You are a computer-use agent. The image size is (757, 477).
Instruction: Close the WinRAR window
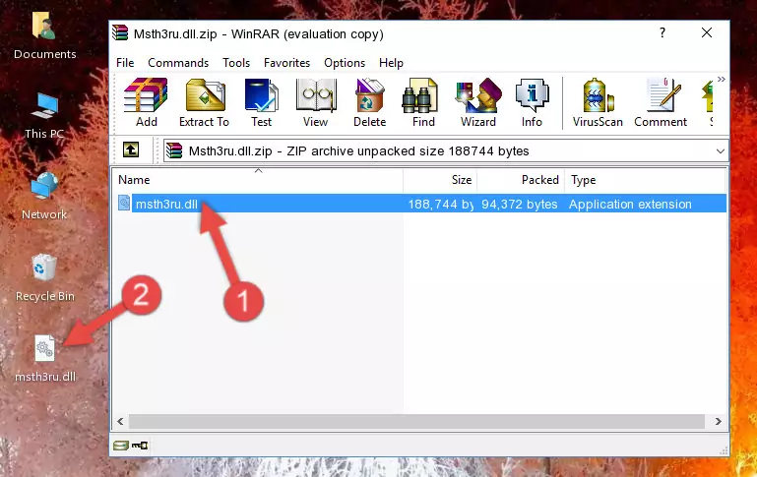point(707,32)
